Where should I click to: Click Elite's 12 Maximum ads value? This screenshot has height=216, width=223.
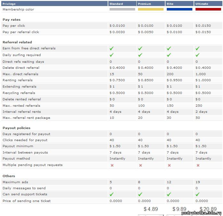169,182
